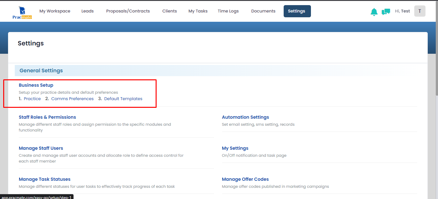Click the General Settings heading
This screenshot has height=199, width=438.
pos(41,70)
